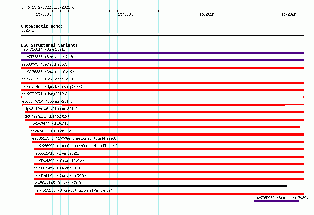The image size is (314, 215).
Task: Open nsv5471466 (ByrskaBishop2022) variant details
Action: (162, 90)
